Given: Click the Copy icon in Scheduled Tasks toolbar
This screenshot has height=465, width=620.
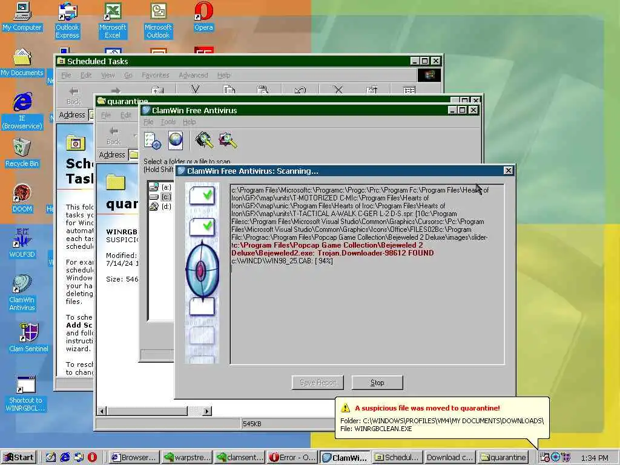Looking at the screenshot, I should tap(229, 90).
